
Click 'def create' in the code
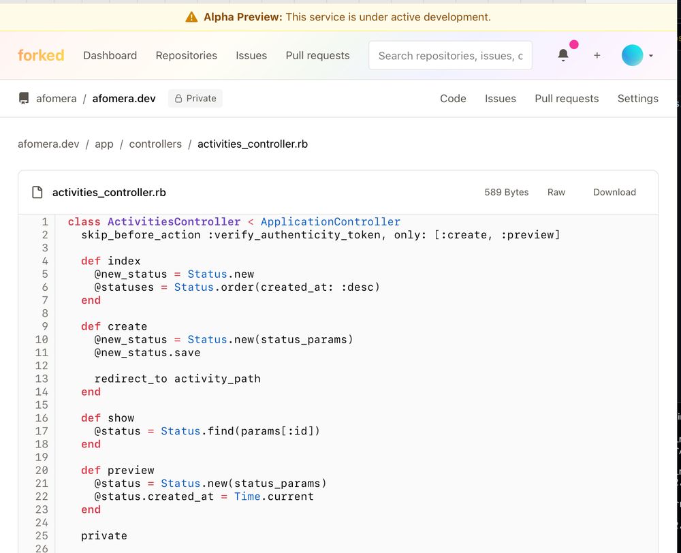coord(114,326)
